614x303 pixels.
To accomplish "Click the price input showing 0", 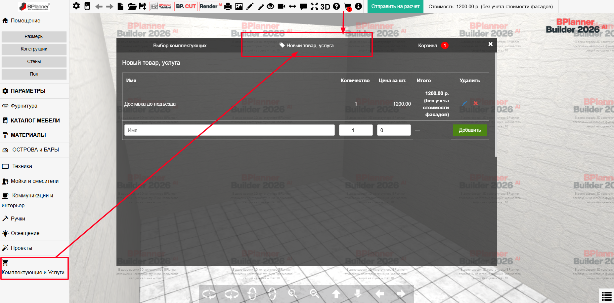I will click(394, 130).
